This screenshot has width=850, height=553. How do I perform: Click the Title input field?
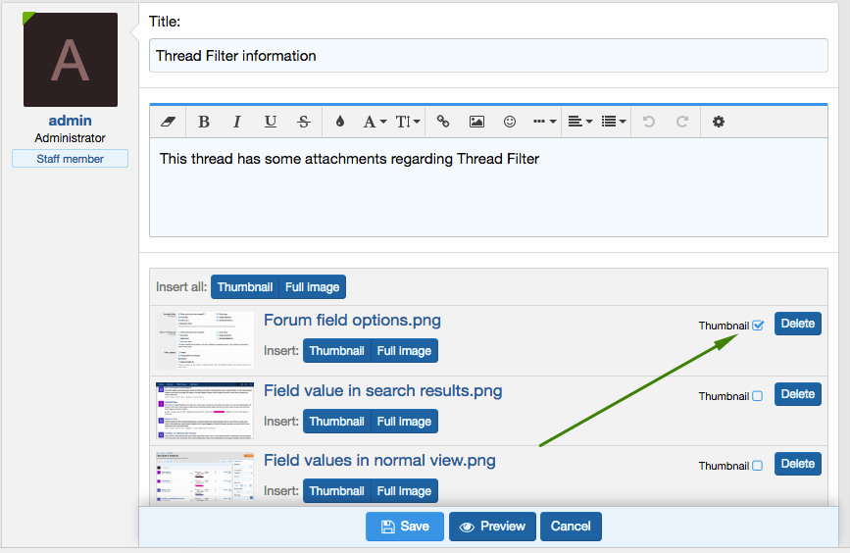tap(488, 56)
